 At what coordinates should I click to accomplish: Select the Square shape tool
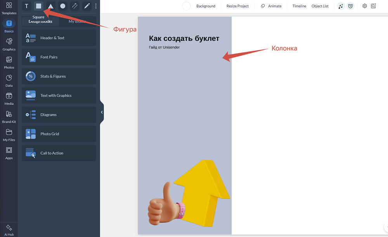38,6
